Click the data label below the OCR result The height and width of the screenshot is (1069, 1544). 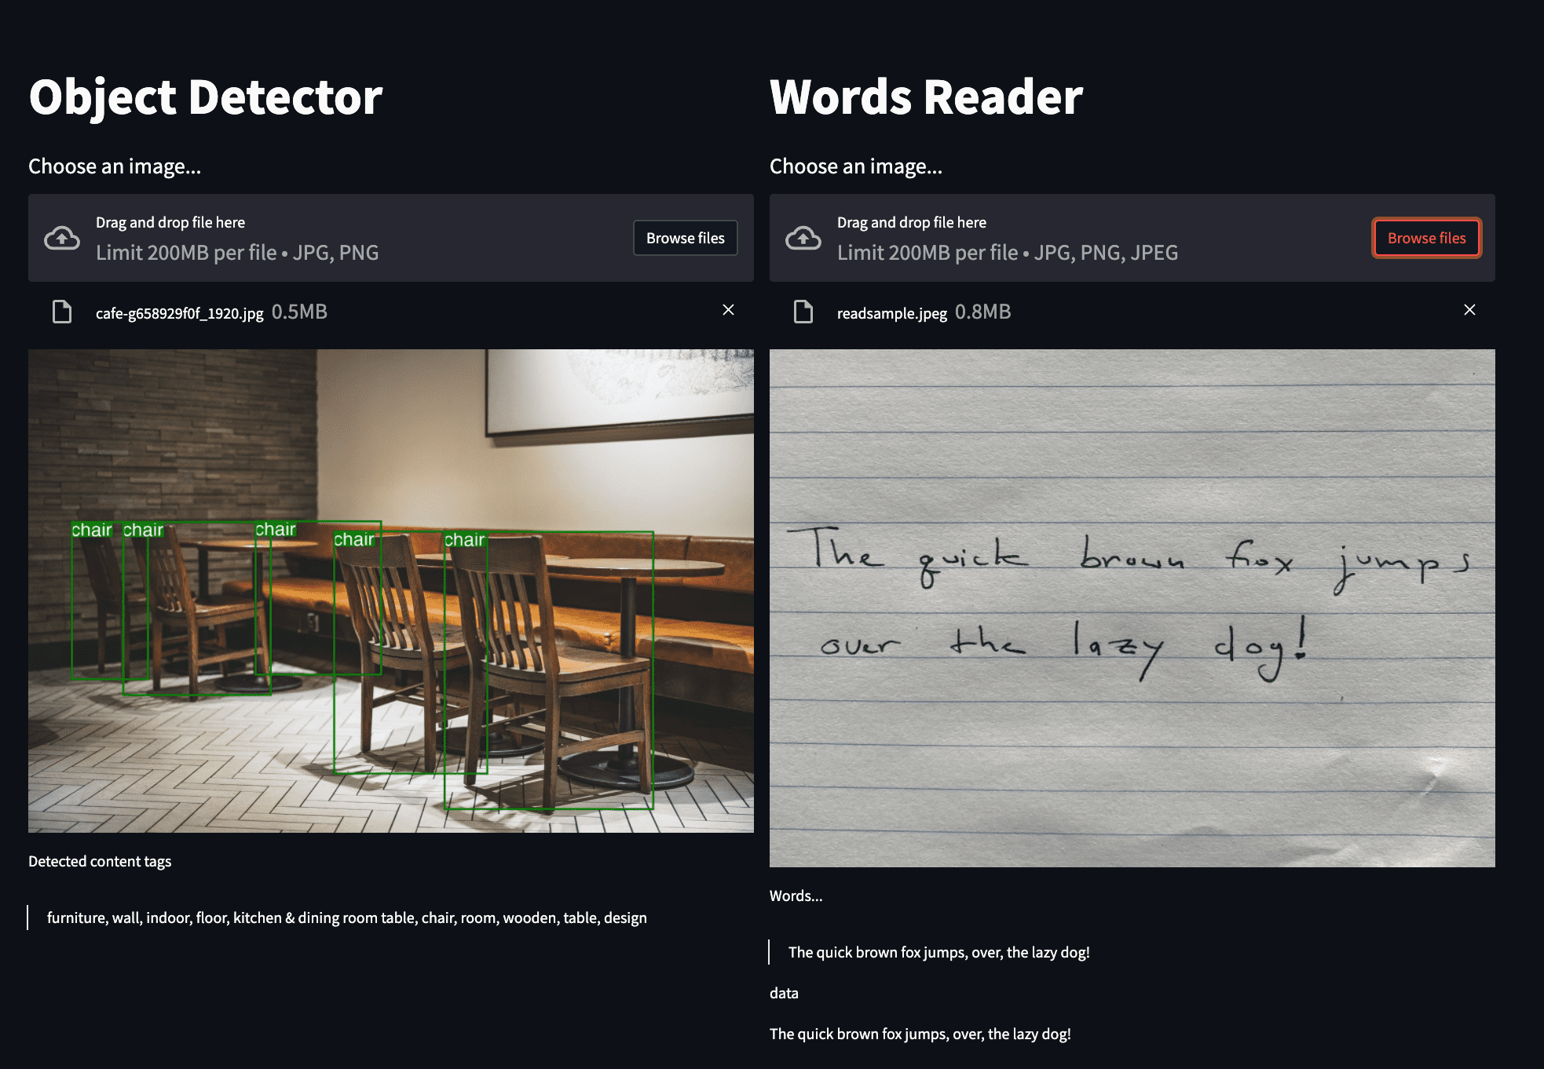coord(784,992)
